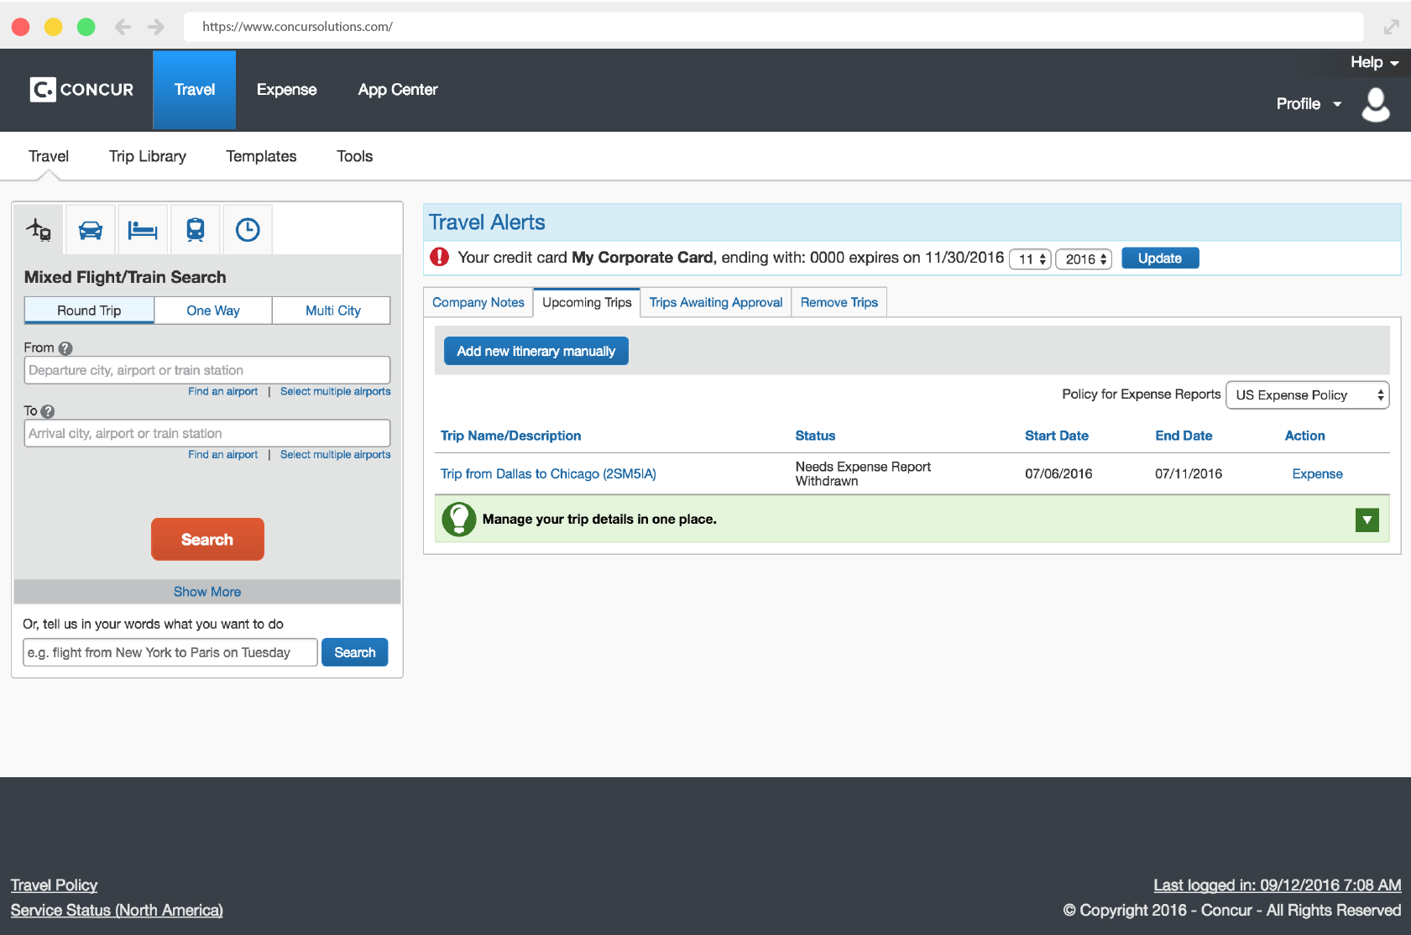
Task: Switch to the Trips Awaiting Approval tab
Action: click(x=715, y=302)
